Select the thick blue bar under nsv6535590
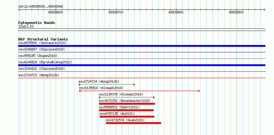Viewport: 274px width, 135px height. 142,46
